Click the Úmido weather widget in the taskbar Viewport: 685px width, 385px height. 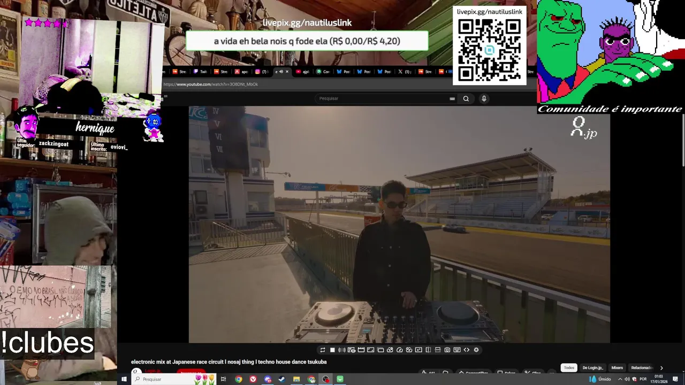[600, 379]
